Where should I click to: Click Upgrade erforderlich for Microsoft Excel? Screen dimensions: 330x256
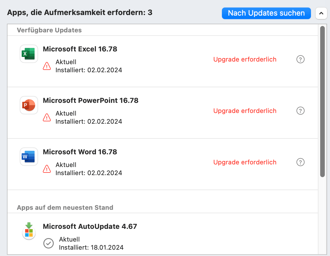click(245, 60)
